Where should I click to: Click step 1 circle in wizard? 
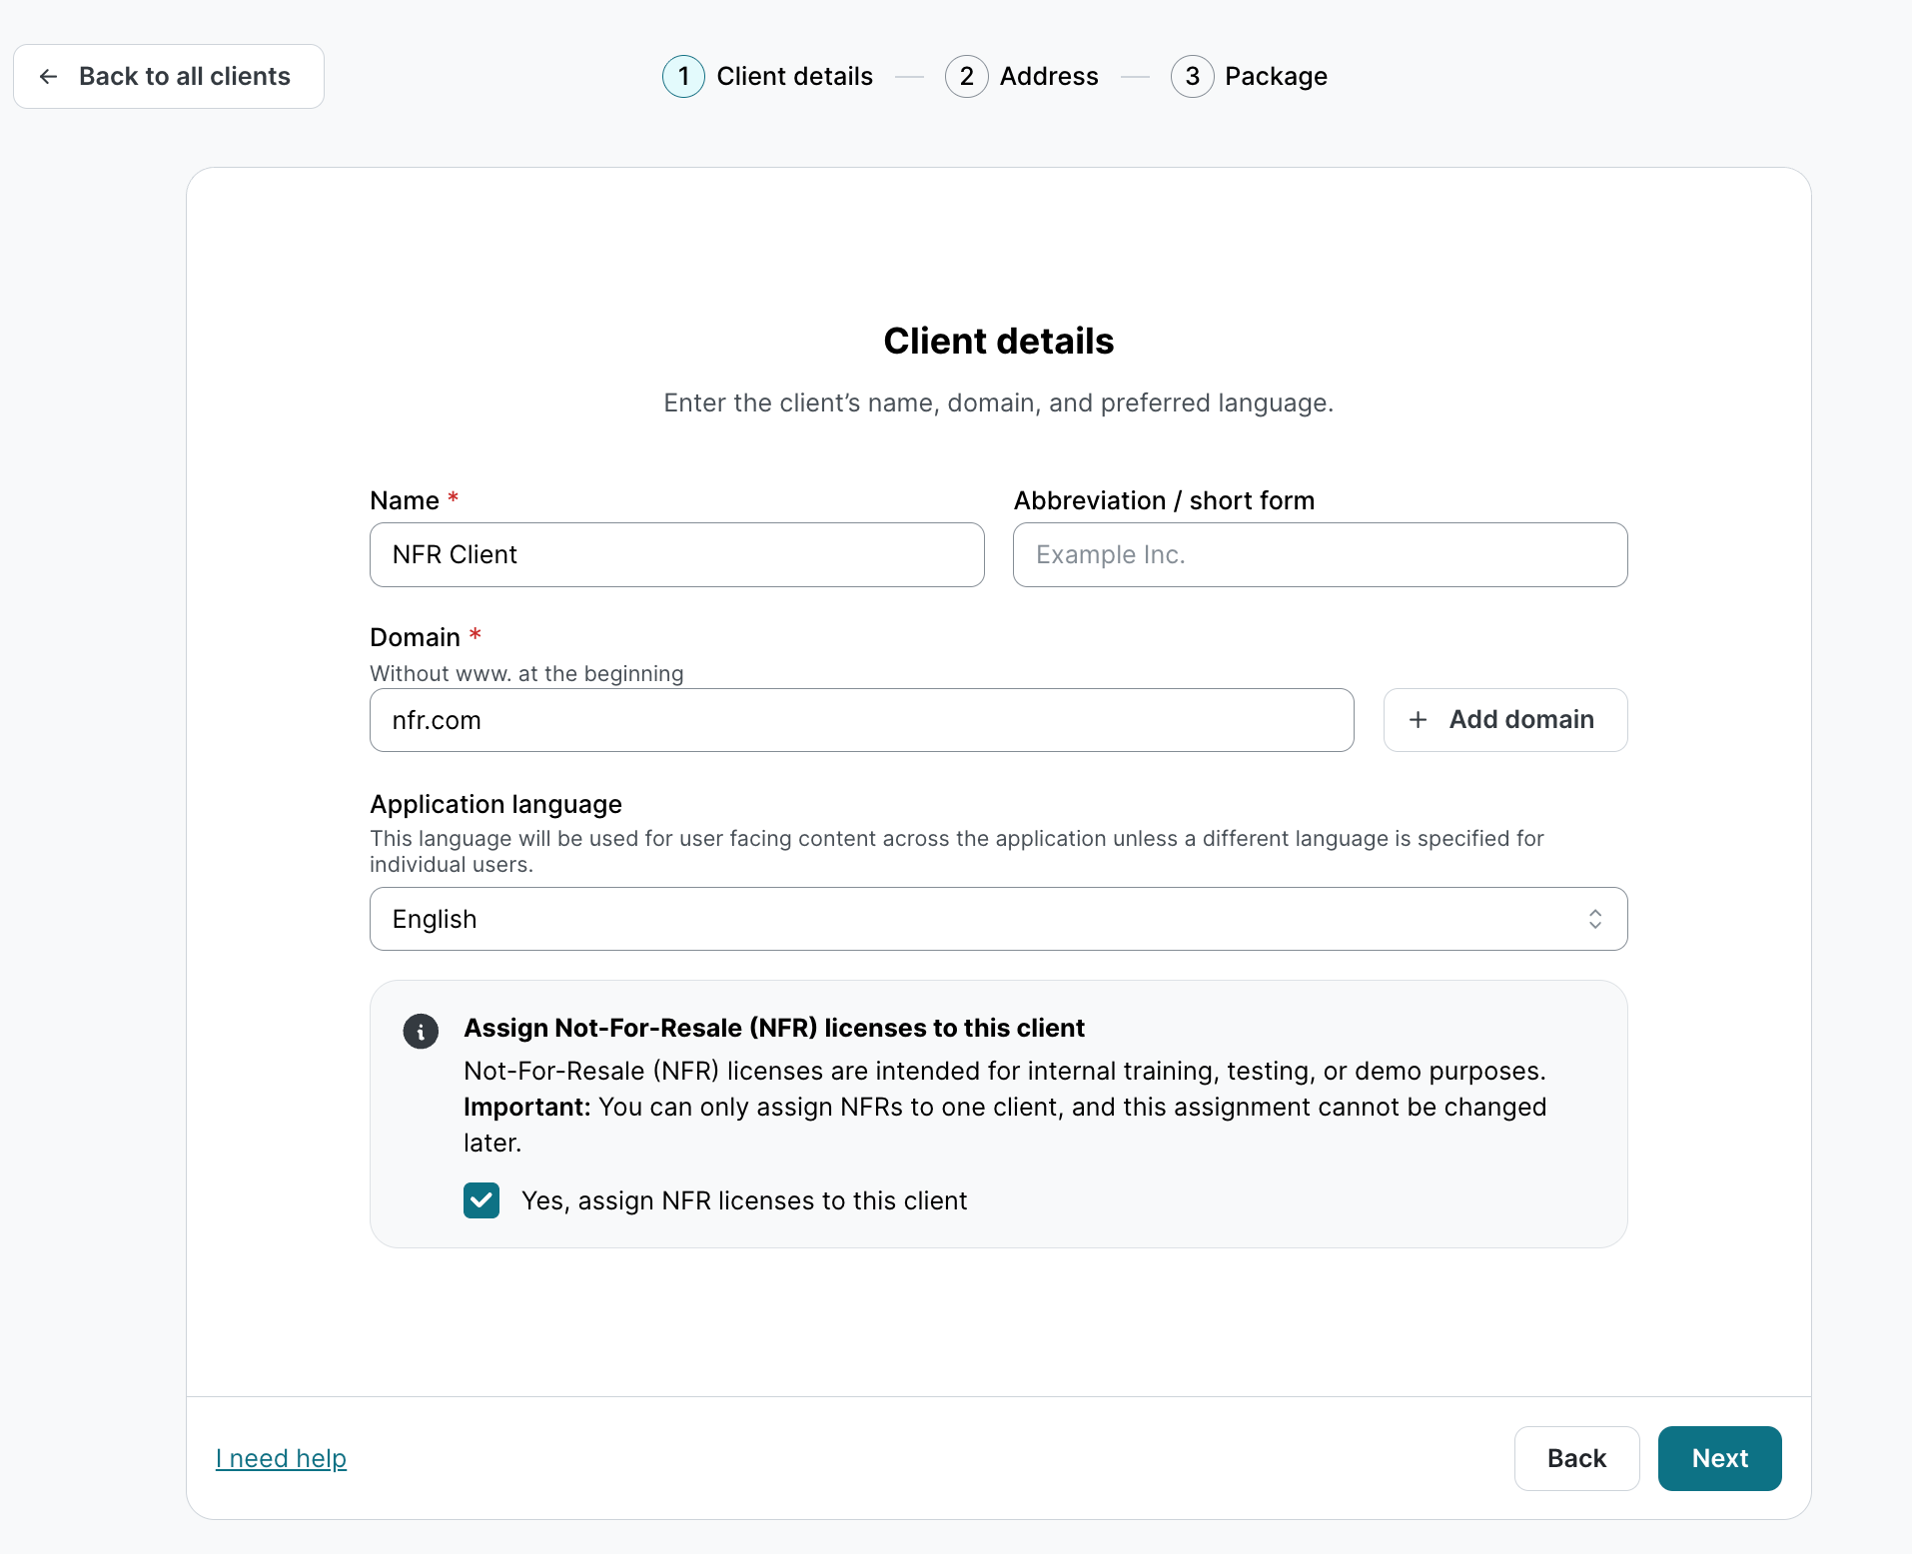[x=683, y=77]
